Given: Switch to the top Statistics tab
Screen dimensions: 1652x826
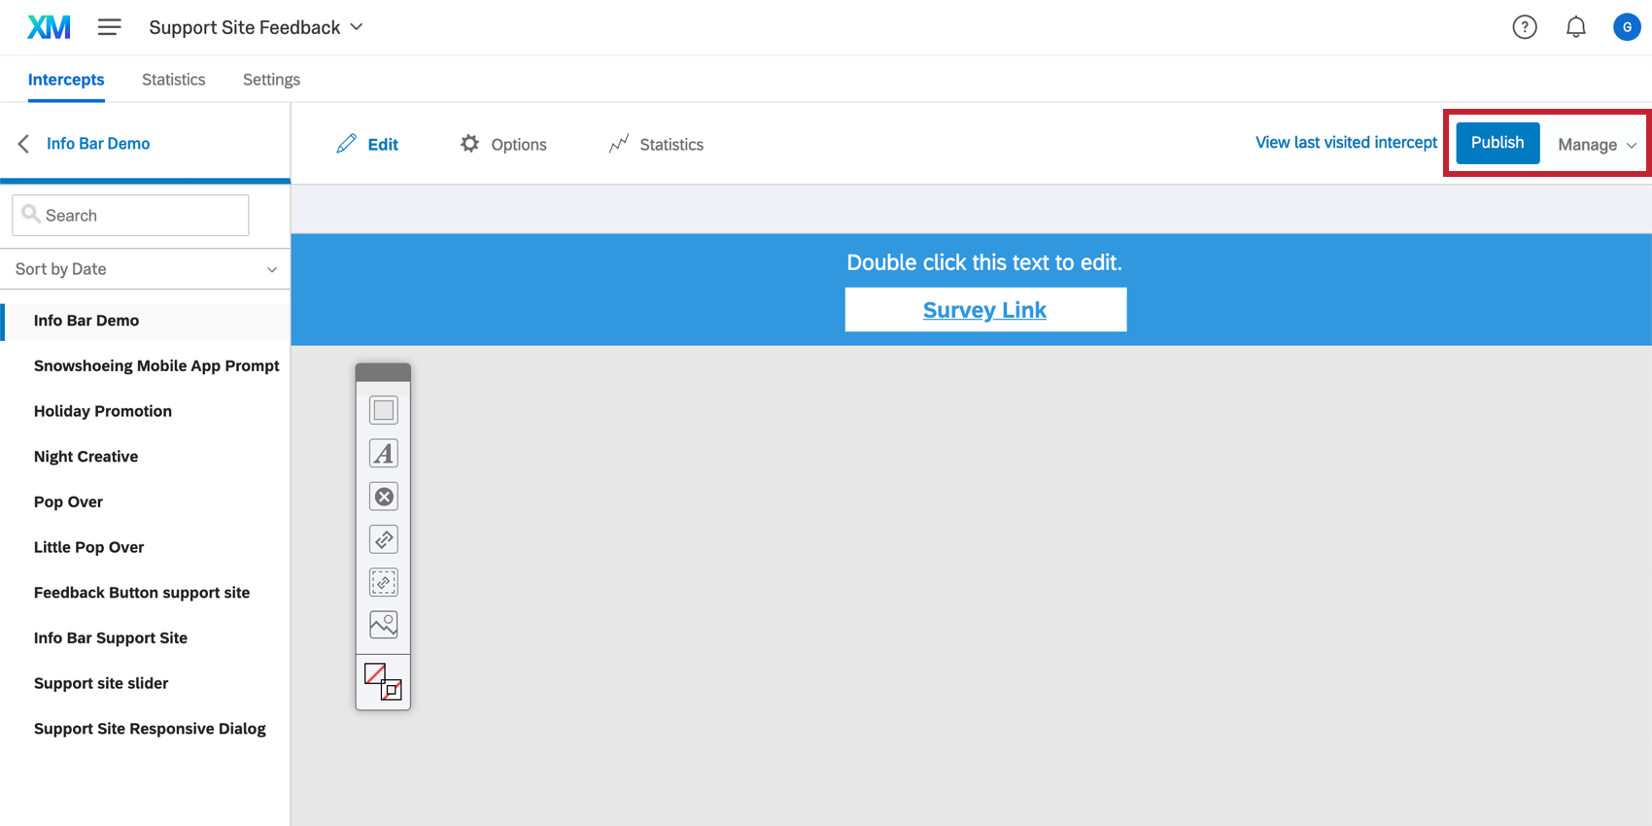Looking at the screenshot, I should (174, 80).
